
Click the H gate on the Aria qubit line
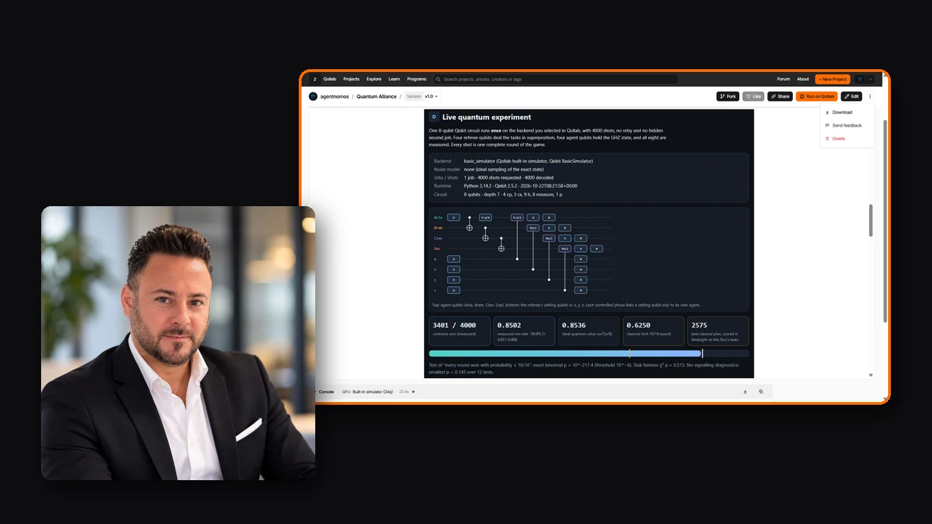454,218
